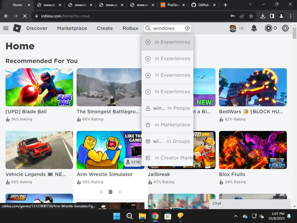View the site lock information
The image size is (297, 223).
[37, 16]
